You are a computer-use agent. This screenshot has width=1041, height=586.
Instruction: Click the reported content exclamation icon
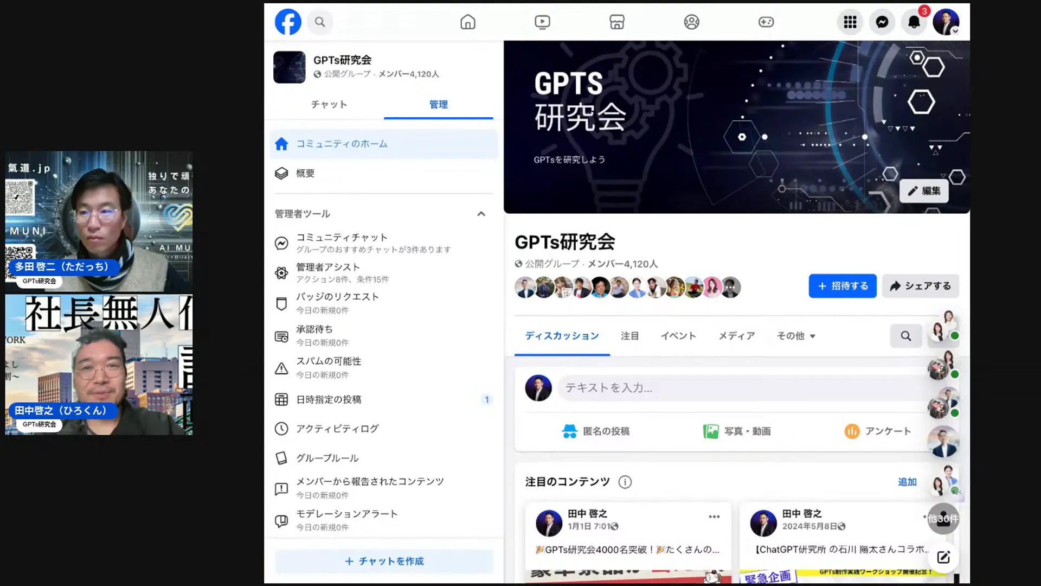click(281, 489)
